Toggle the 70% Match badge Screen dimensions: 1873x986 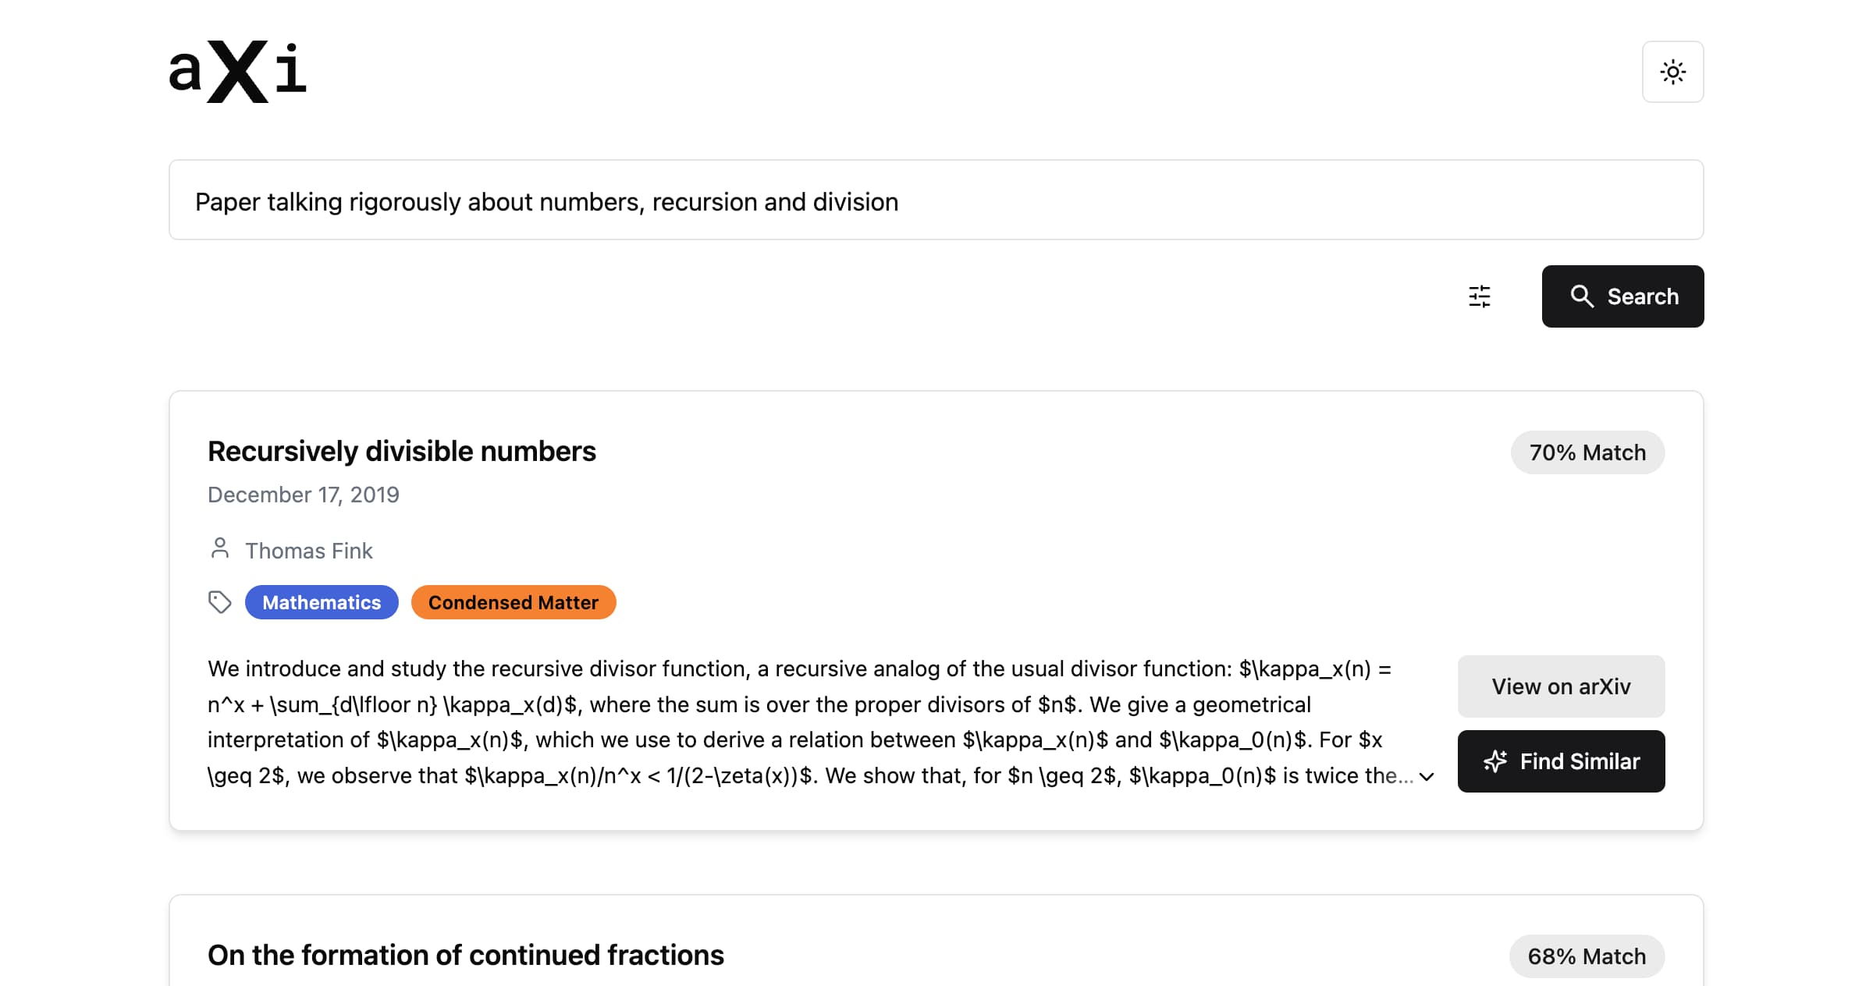tap(1587, 452)
